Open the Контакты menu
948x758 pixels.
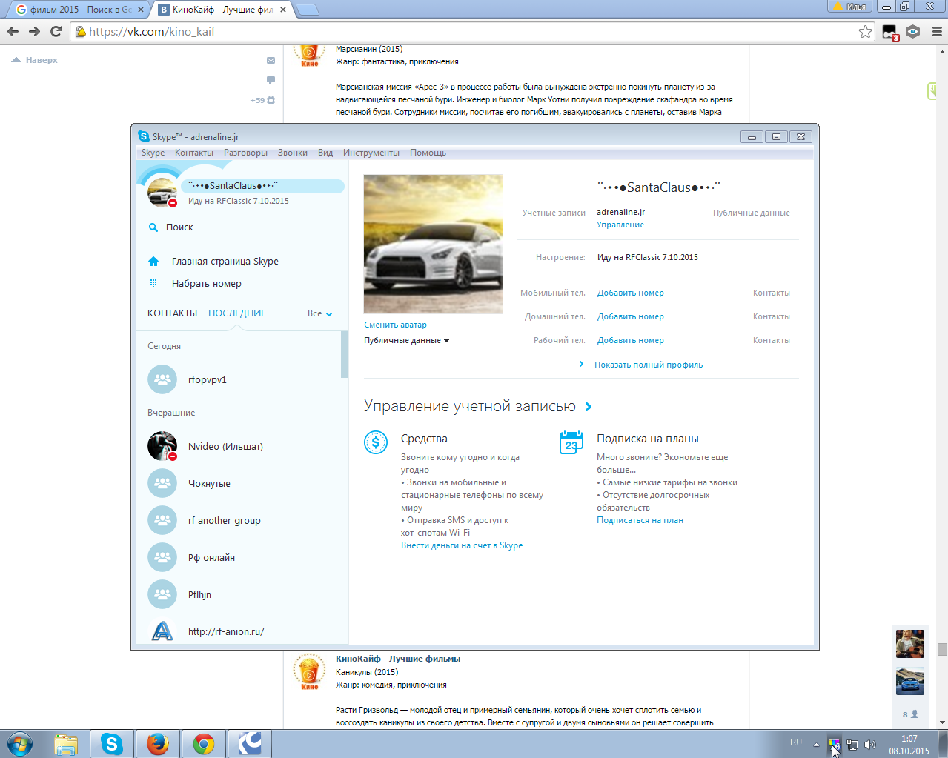tap(194, 153)
